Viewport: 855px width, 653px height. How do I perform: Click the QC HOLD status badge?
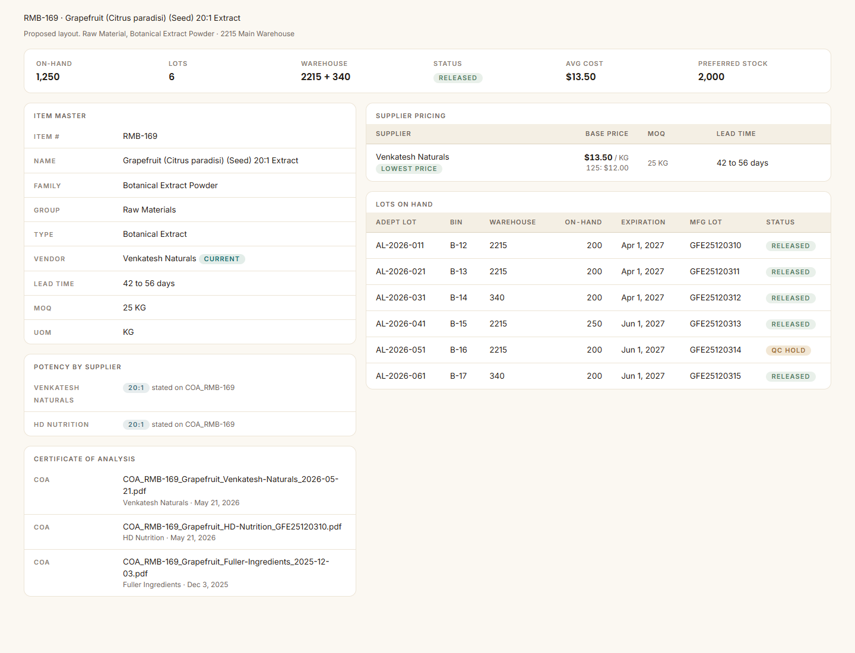788,350
